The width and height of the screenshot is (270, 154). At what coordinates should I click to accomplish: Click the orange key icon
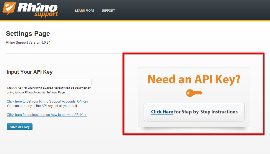coord(194,93)
